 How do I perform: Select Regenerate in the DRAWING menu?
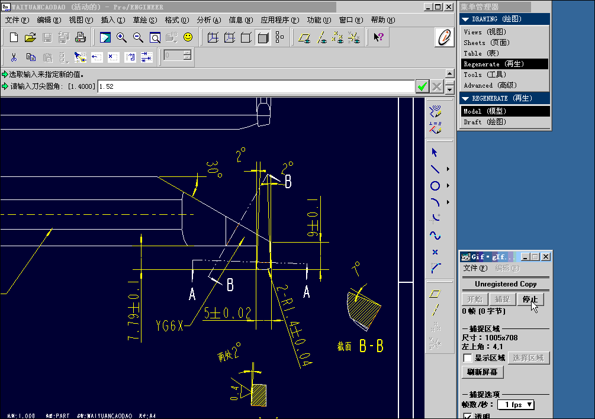(x=504, y=64)
